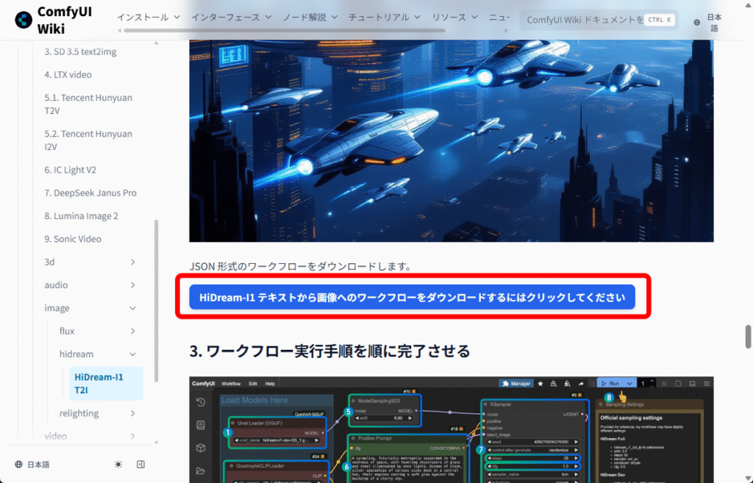Select the HiDream-I1 T2I sidebar page
The width and height of the screenshot is (753, 483).
tap(106, 383)
